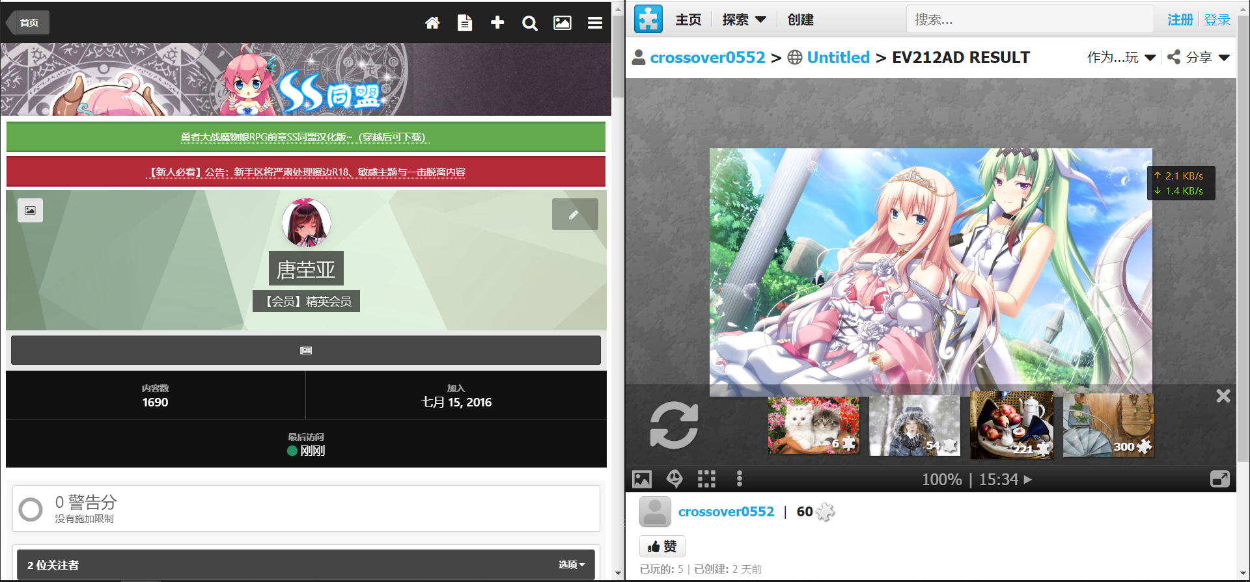Click the play arrow next to timer
The height and width of the screenshot is (582, 1250).
coord(1028,479)
